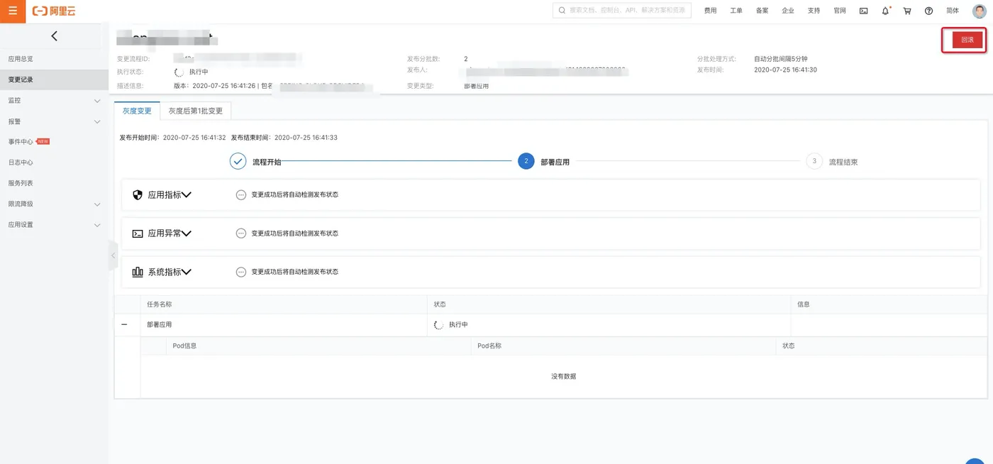Open the Cloud Shell terminal icon
The width and height of the screenshot is (993, 464).
(x=863, y=11)
